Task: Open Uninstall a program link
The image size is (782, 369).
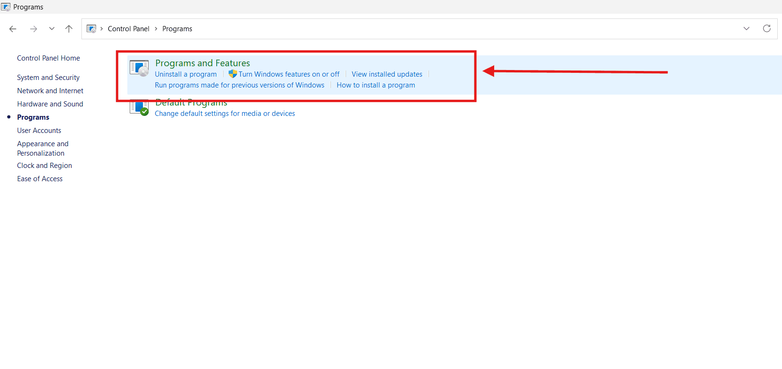Action: [186, 74]
